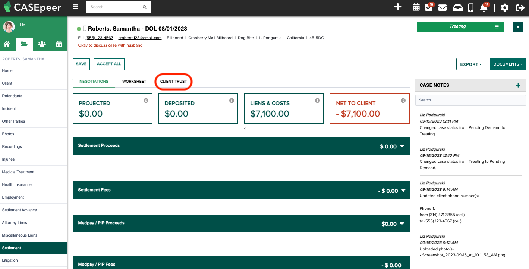Open Settlement in sidebar menu
Viewport: 529px width, 269px height.
tap(34, 248)
